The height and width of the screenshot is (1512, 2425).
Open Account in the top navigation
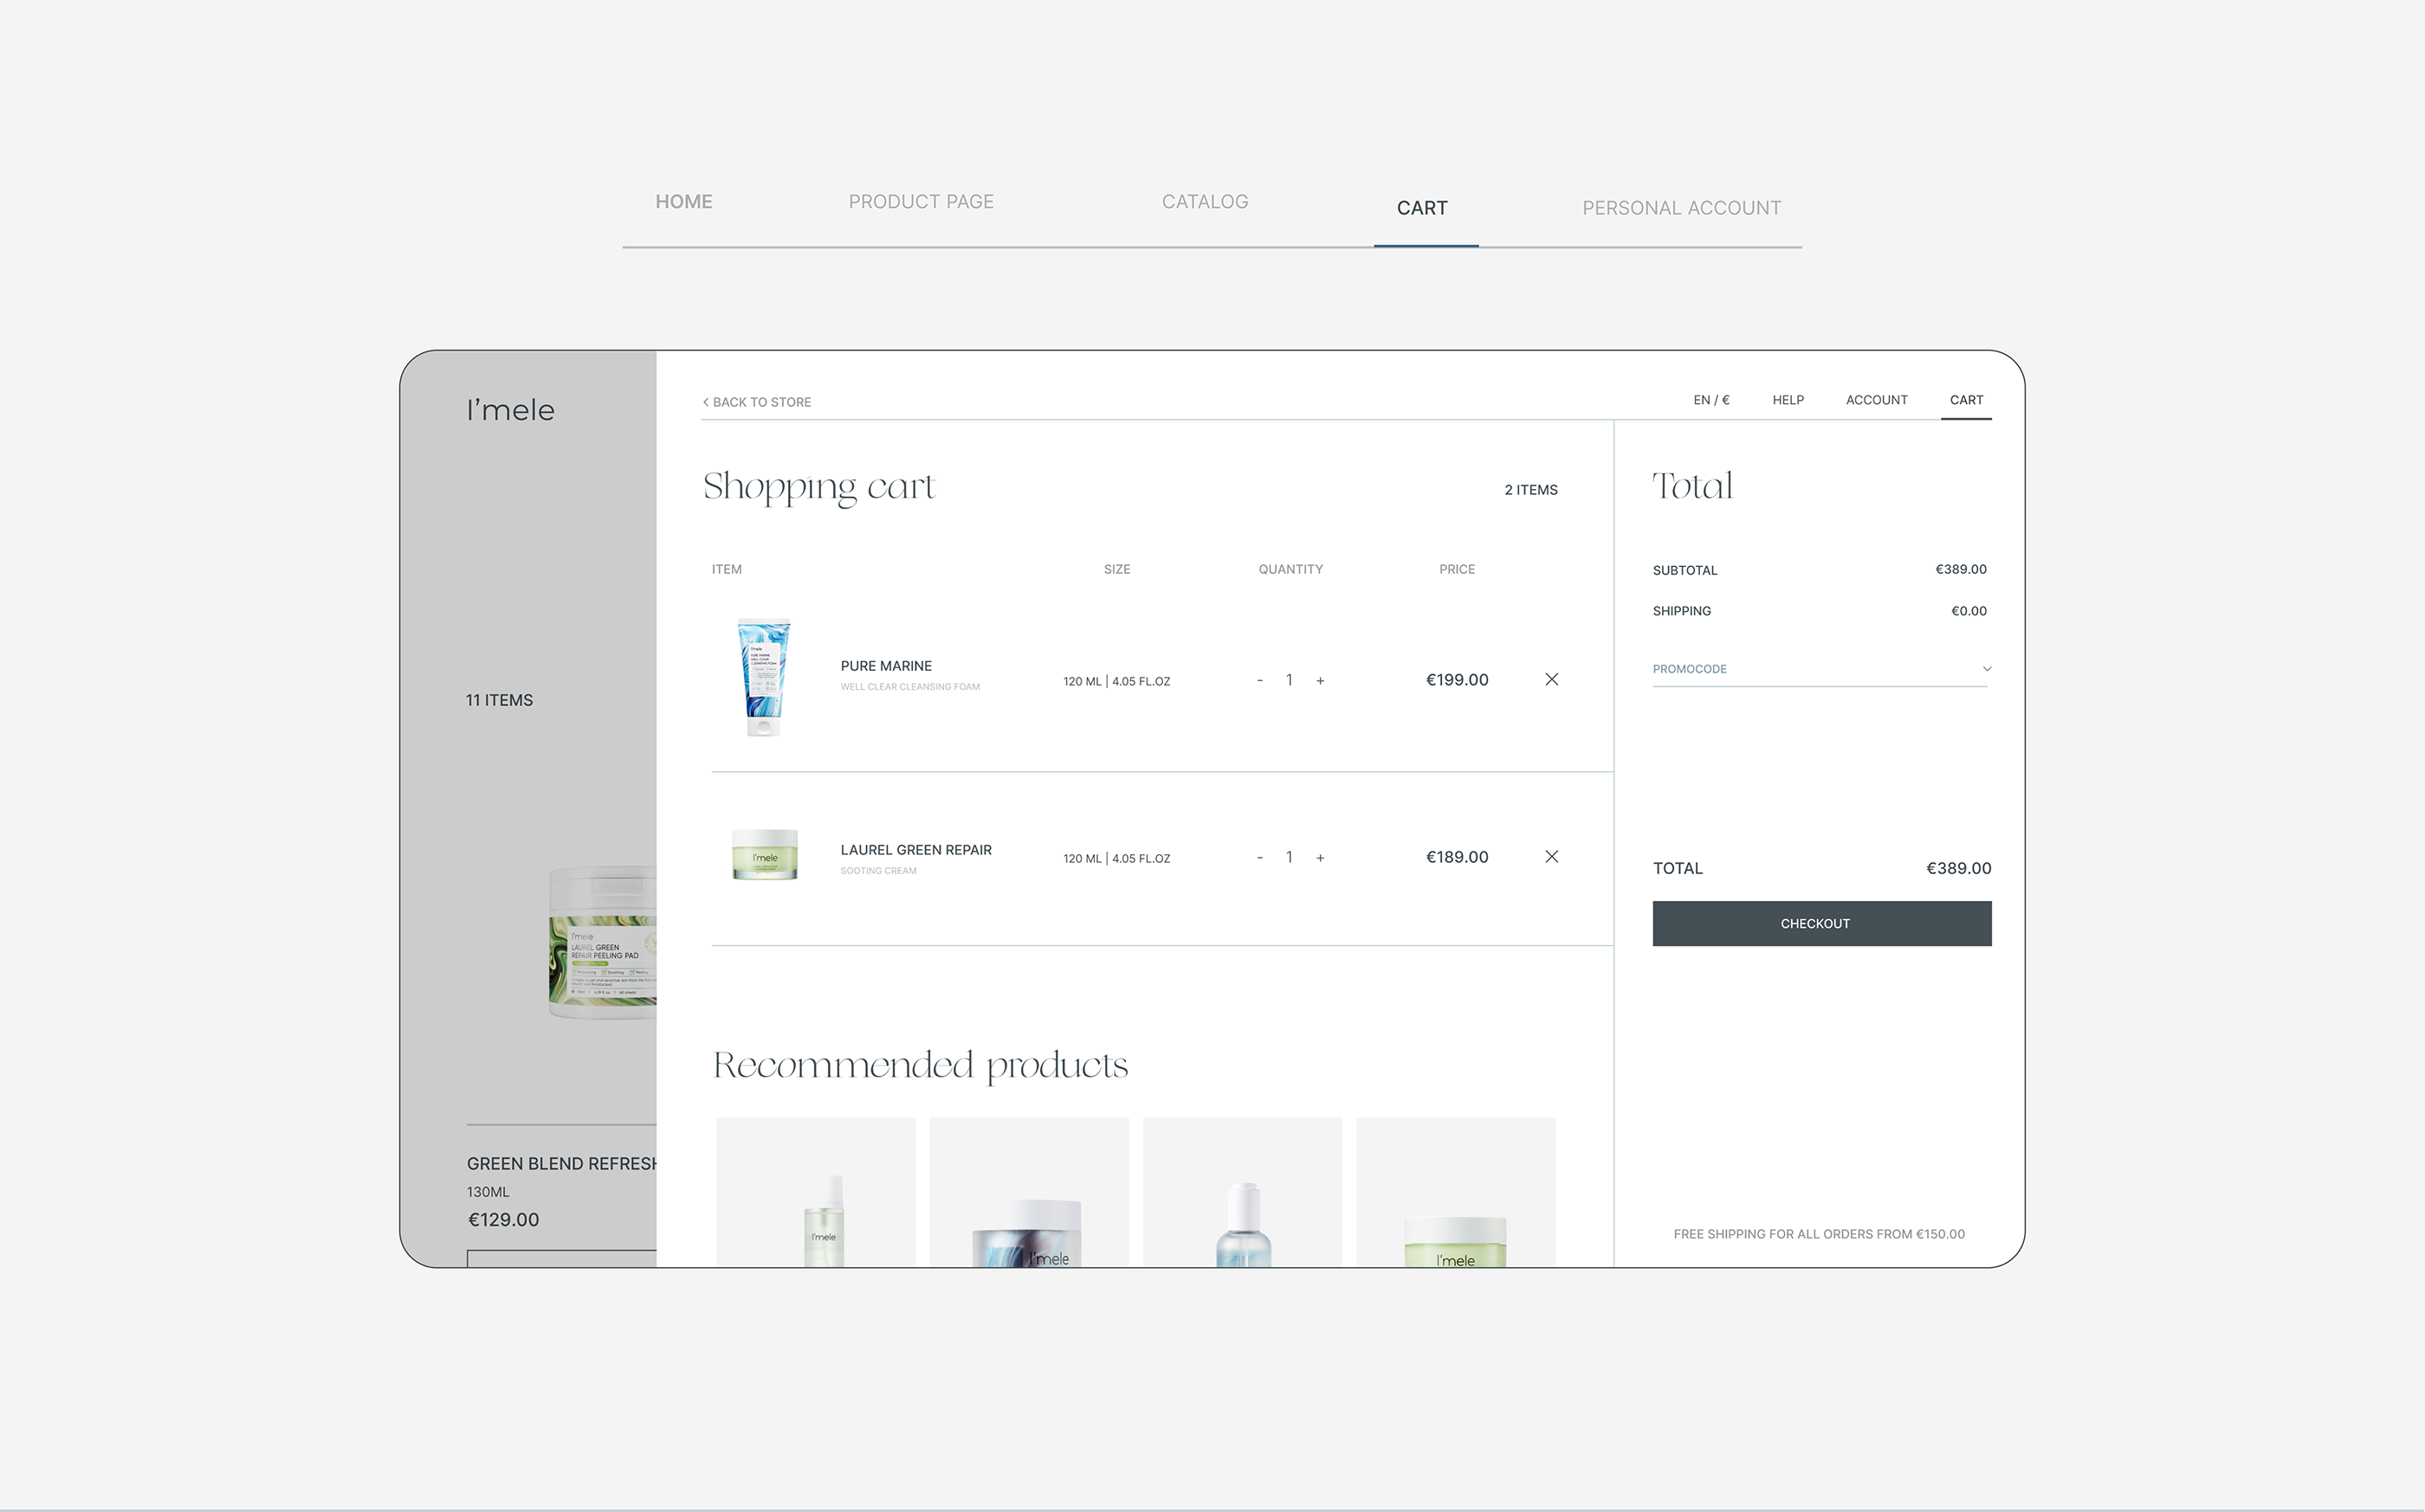[1876, 400]
